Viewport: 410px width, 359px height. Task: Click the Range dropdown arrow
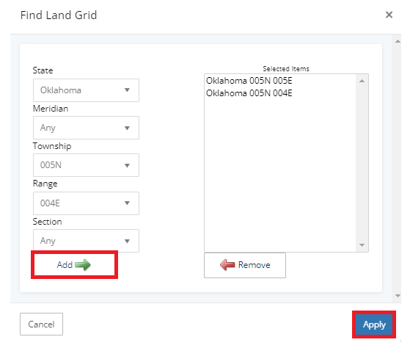(x=127, y=203)
